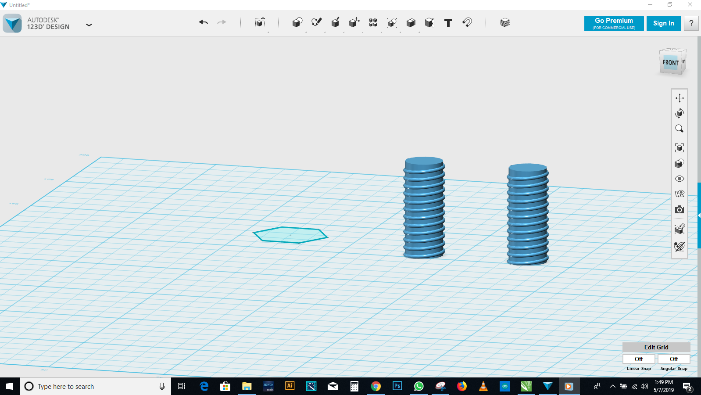Click the Sign In button
This screenshot has width=701, height=395.
(x=663, y=23)
